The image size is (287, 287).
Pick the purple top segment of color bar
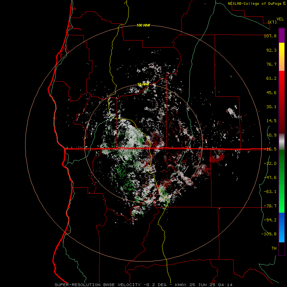tap(282, 35)
